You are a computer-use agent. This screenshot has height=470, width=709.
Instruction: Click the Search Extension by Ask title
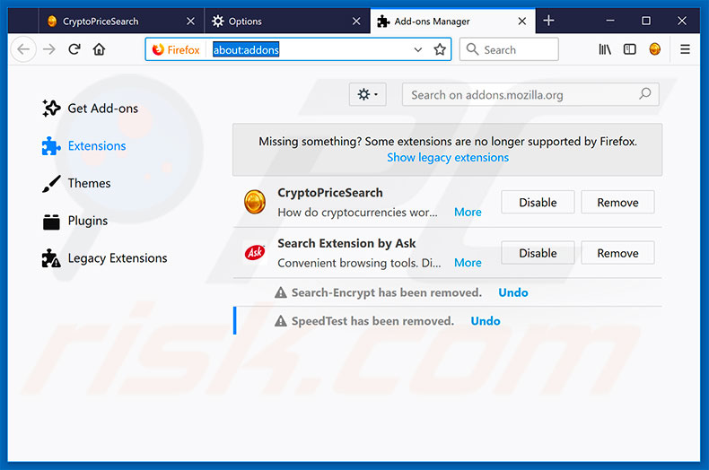(x=346, y=244)
